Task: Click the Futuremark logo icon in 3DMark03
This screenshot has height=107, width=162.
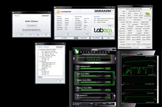Action: 58,12
